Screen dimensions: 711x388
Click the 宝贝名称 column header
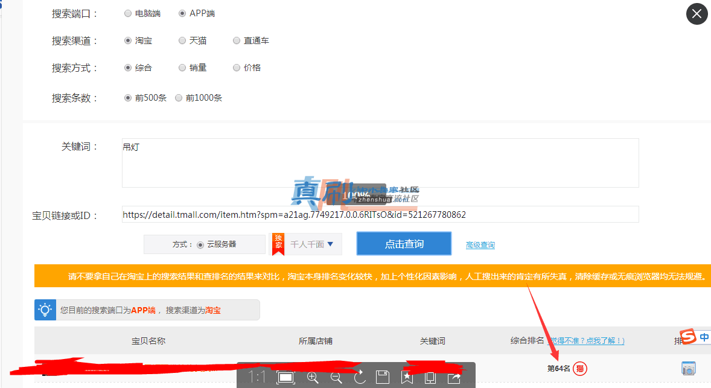coord(148,341)
